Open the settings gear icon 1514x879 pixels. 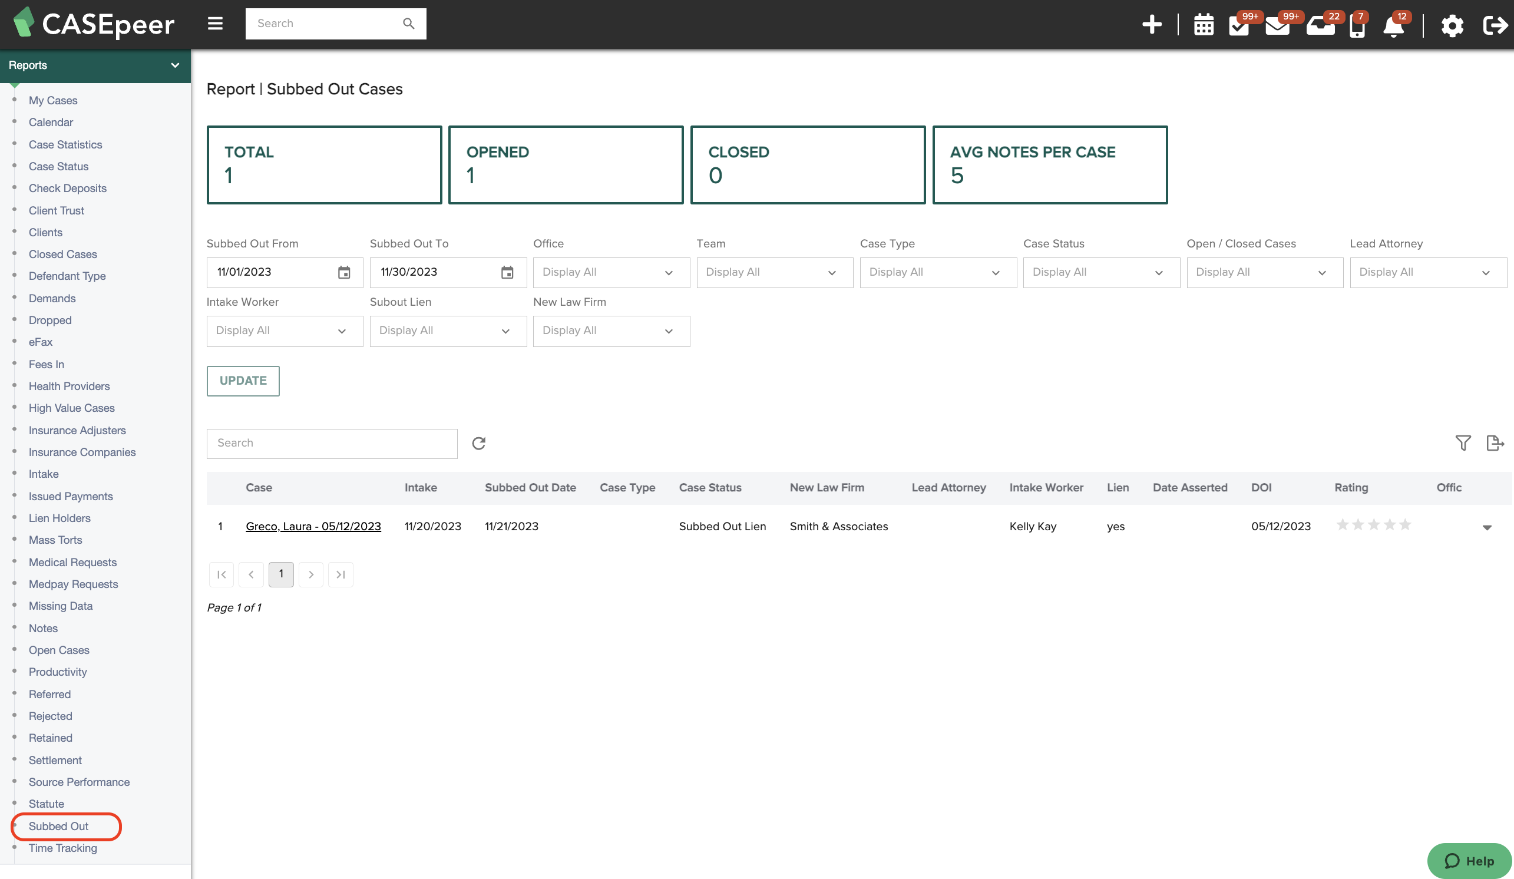[x=1452, y=26]
